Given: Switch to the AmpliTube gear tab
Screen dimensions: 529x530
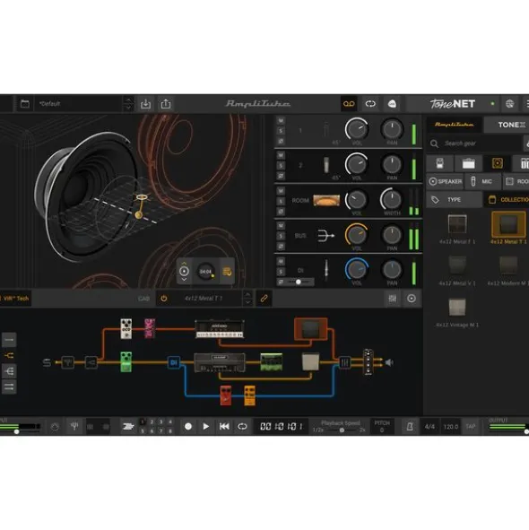Looking at the screenshot, I should [x=454, y=125].
